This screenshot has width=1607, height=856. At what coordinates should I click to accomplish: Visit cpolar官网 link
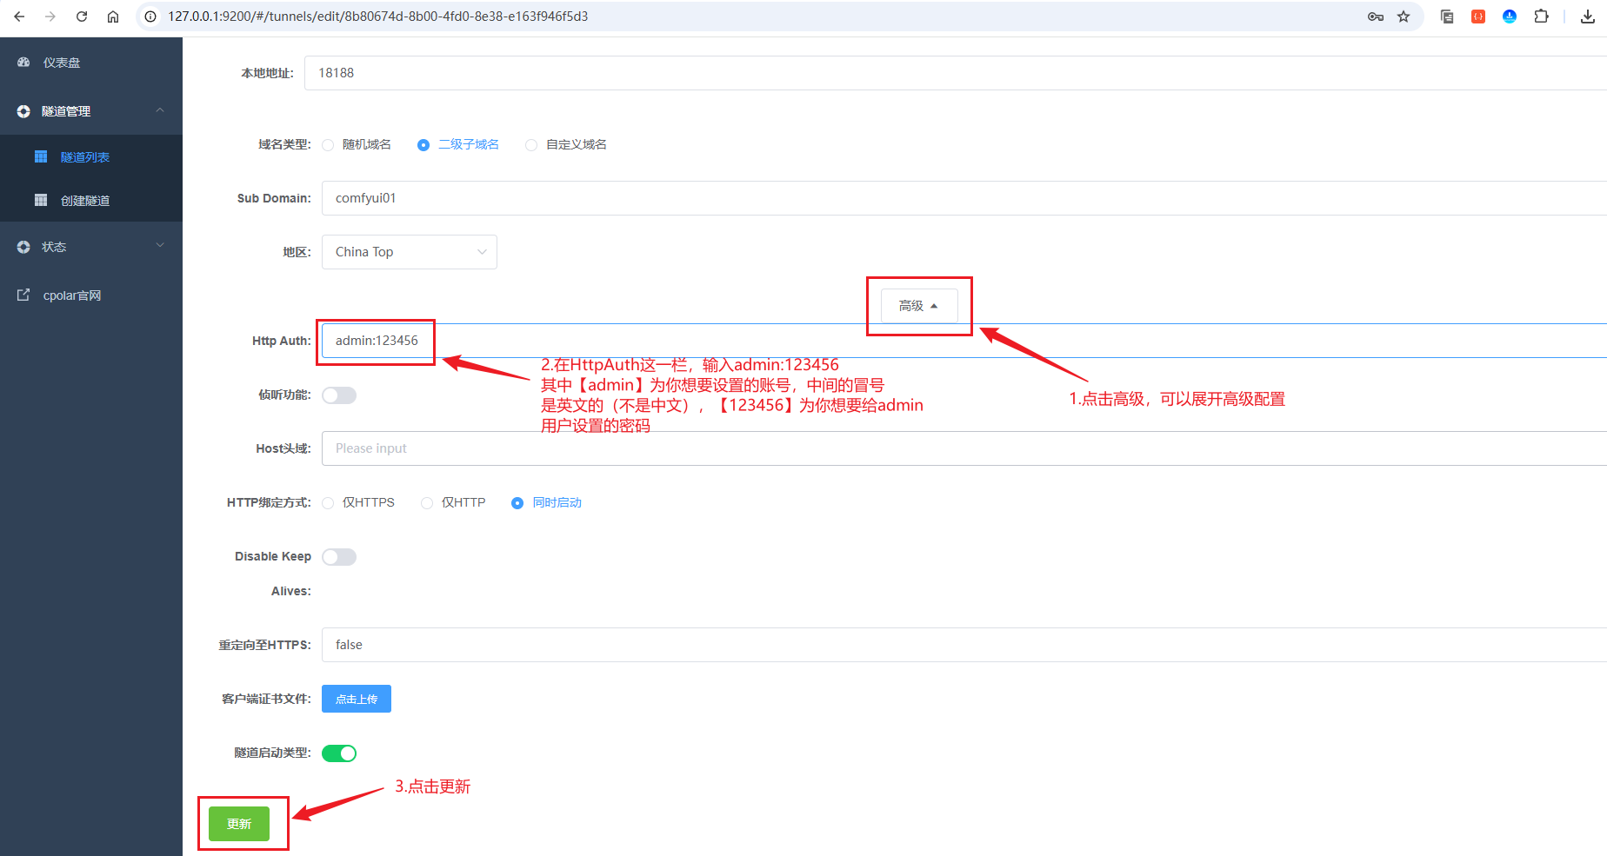coord(72,295)
